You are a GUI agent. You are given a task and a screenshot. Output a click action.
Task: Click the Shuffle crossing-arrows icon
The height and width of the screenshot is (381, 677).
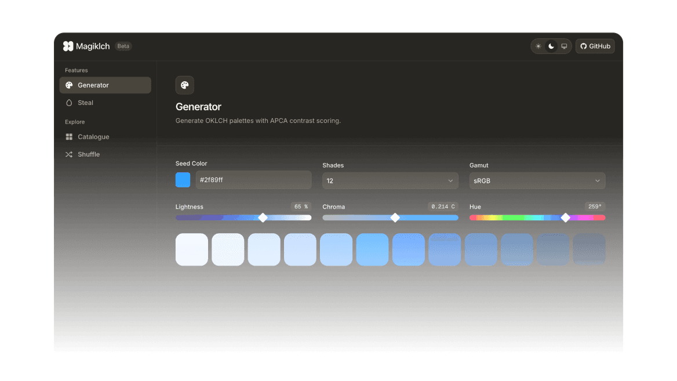pos(70,154)
